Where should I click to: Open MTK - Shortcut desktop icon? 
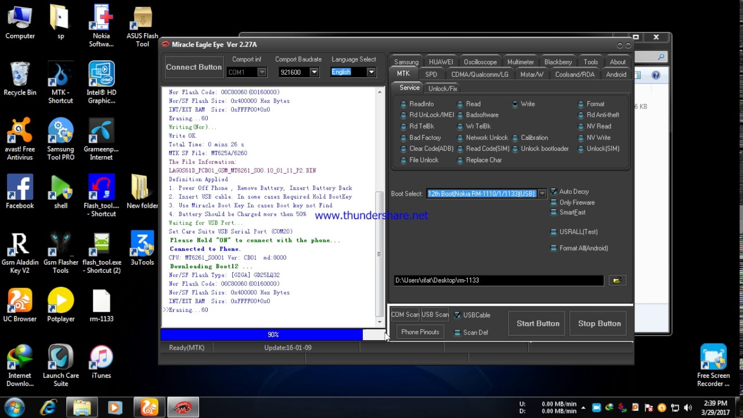[x=60, y=83]
